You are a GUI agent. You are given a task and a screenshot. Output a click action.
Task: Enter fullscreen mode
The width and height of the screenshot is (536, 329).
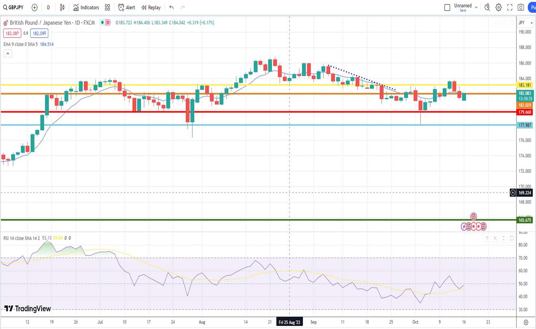pos(510,7)
